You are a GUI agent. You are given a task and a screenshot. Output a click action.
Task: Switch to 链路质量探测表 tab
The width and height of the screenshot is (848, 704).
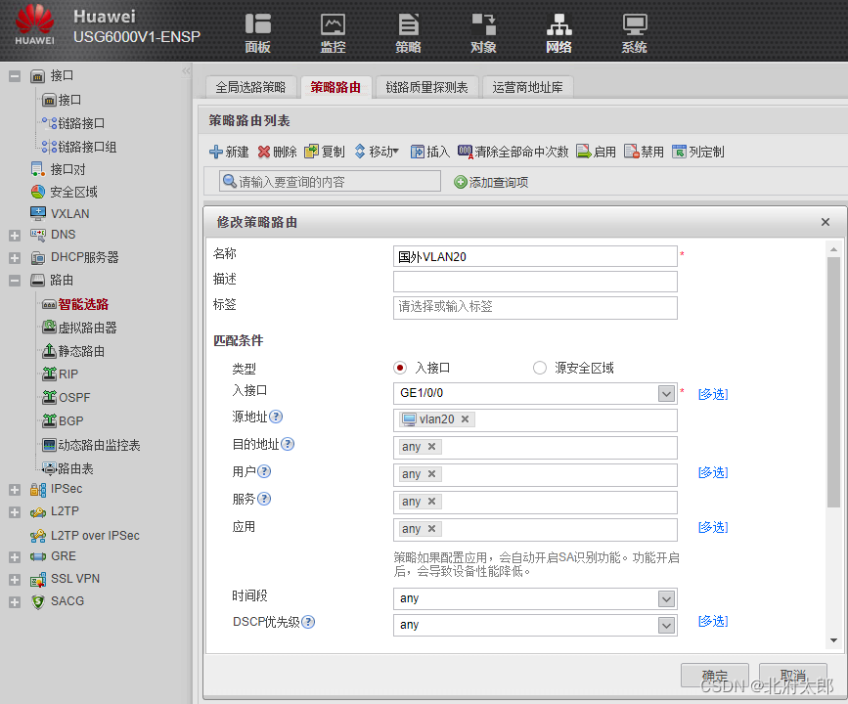coord(426,87)
